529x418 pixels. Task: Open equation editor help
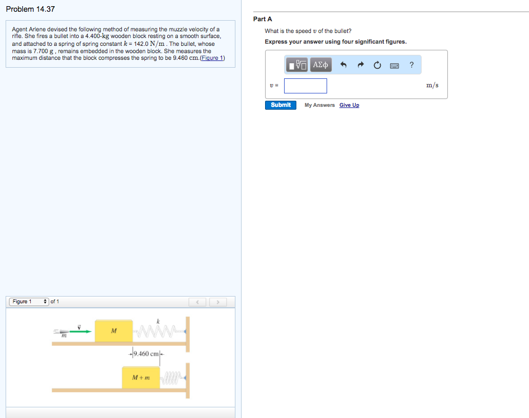click(x=412, y=65)
